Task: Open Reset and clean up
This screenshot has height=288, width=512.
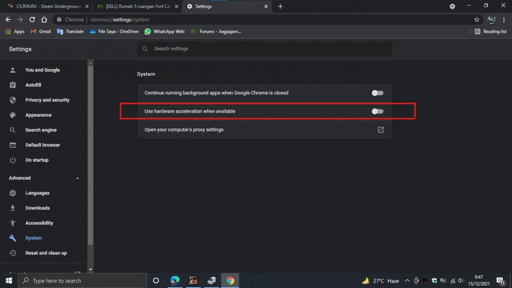Action: tap(46, 253)
